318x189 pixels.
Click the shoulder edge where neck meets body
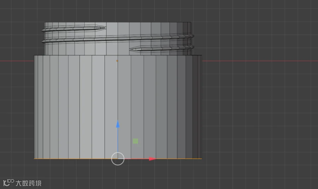[x=118, y=55]
